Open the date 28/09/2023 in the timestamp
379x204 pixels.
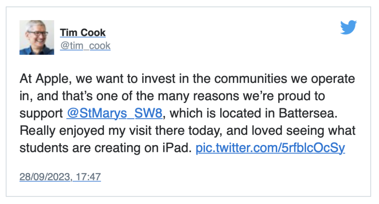pos(45,177)
